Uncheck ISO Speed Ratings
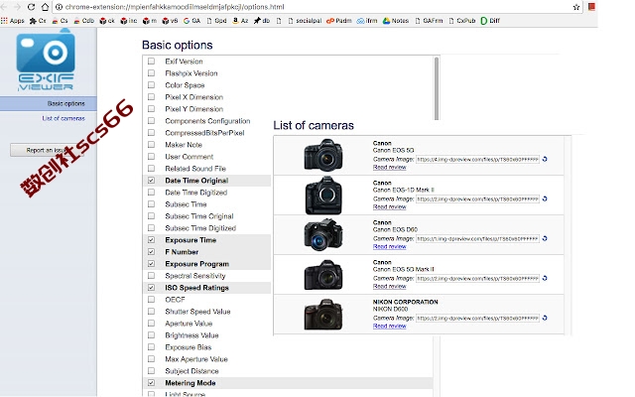The width and height of the screenshot is (635, 397). [151, 288]
